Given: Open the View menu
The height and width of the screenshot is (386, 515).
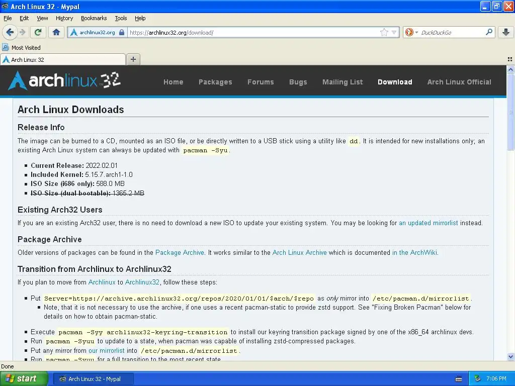Looking at the screenshot, I should click(42, 18).
